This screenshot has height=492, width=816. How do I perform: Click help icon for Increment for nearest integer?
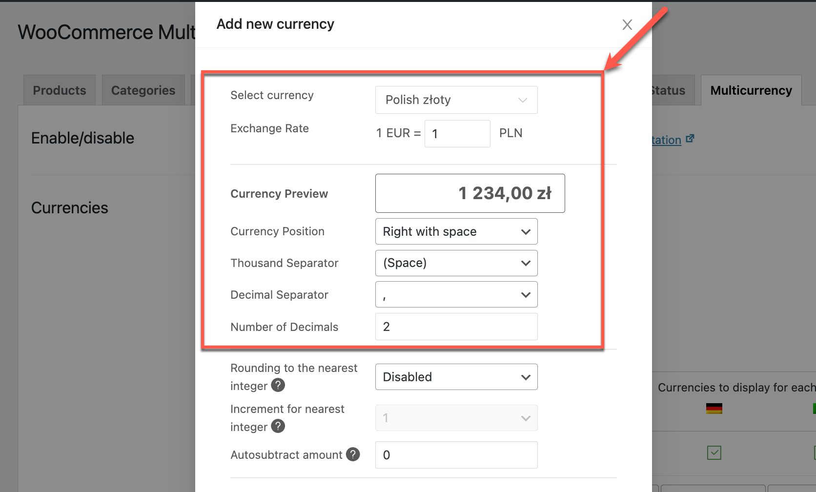[x=278, y=426]
